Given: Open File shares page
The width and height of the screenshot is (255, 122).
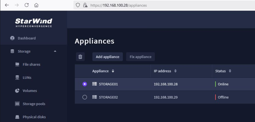Looking at the screenshot, I should click(x=31, y=64).
